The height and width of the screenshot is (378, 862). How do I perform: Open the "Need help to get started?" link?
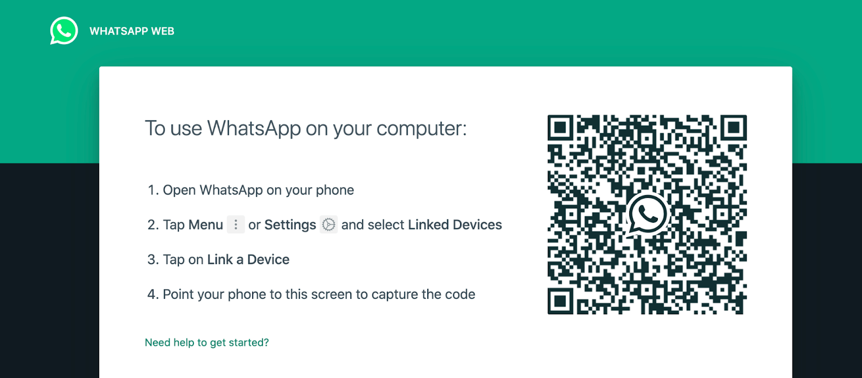click(207, 342)
